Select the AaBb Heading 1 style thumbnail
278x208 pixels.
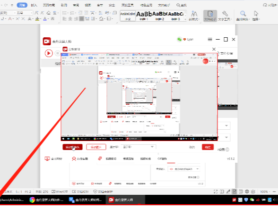coord(144,16)
